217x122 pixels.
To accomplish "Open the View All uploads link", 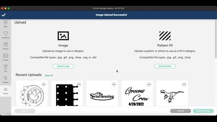I will pos(49,76).
